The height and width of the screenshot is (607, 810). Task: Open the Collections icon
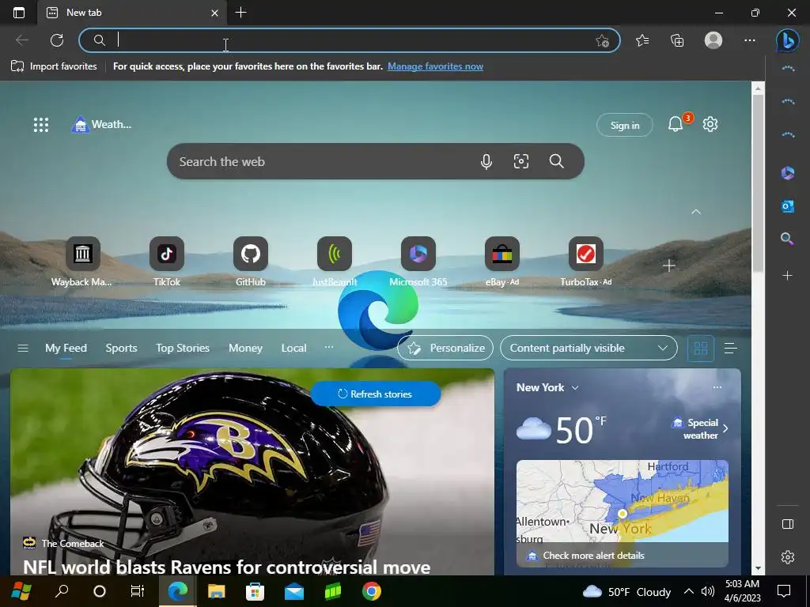677,40
